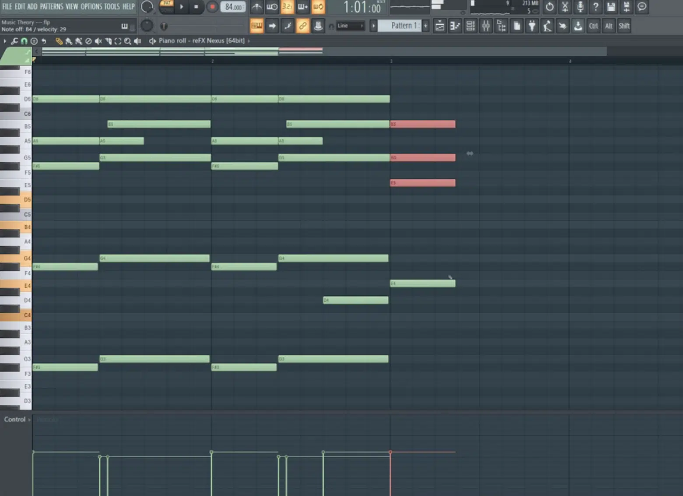Click the help question mark icon
The height and width of the screenshot is (496, 683).
595,7
